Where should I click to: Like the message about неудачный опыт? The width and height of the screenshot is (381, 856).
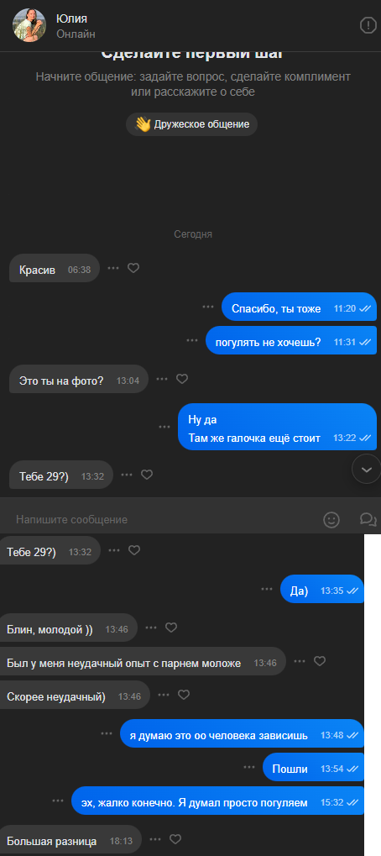pyautogui.click(x=320, y=661)
